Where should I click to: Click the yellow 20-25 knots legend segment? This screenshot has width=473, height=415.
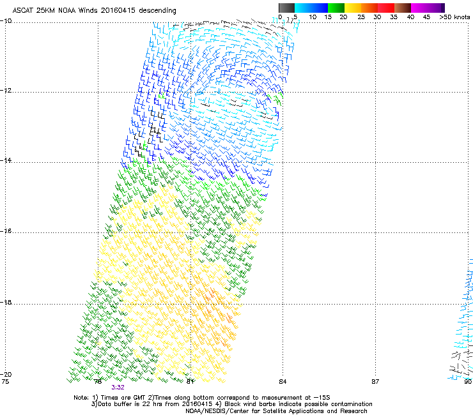pyautogui.click(x=353, y=8)
